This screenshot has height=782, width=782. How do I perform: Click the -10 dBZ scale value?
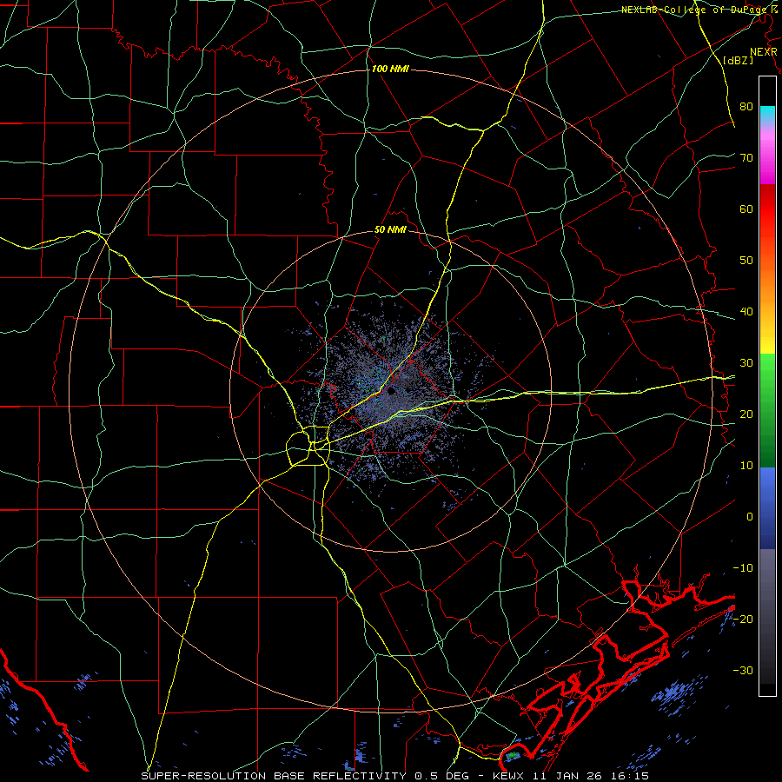(743, 567)
